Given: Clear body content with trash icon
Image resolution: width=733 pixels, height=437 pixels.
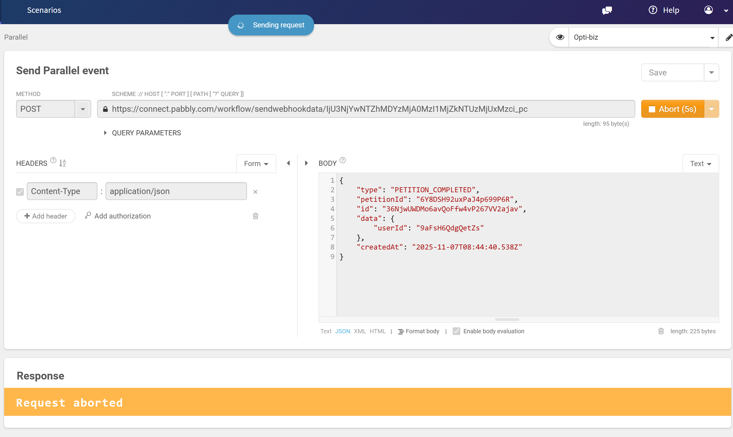Looking at the screenshot, I should click(661, 331).
